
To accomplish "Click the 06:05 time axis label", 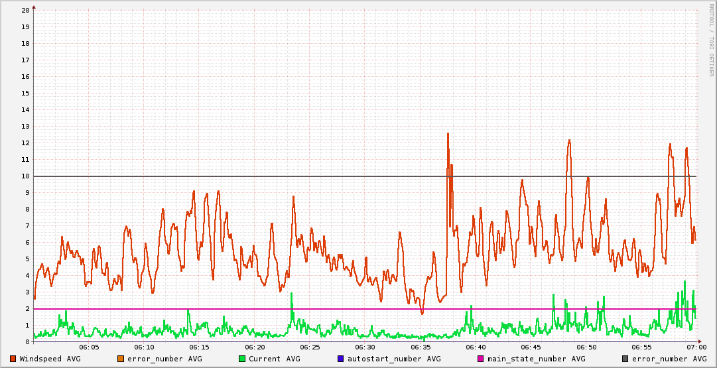I will [x=89, y=347].
